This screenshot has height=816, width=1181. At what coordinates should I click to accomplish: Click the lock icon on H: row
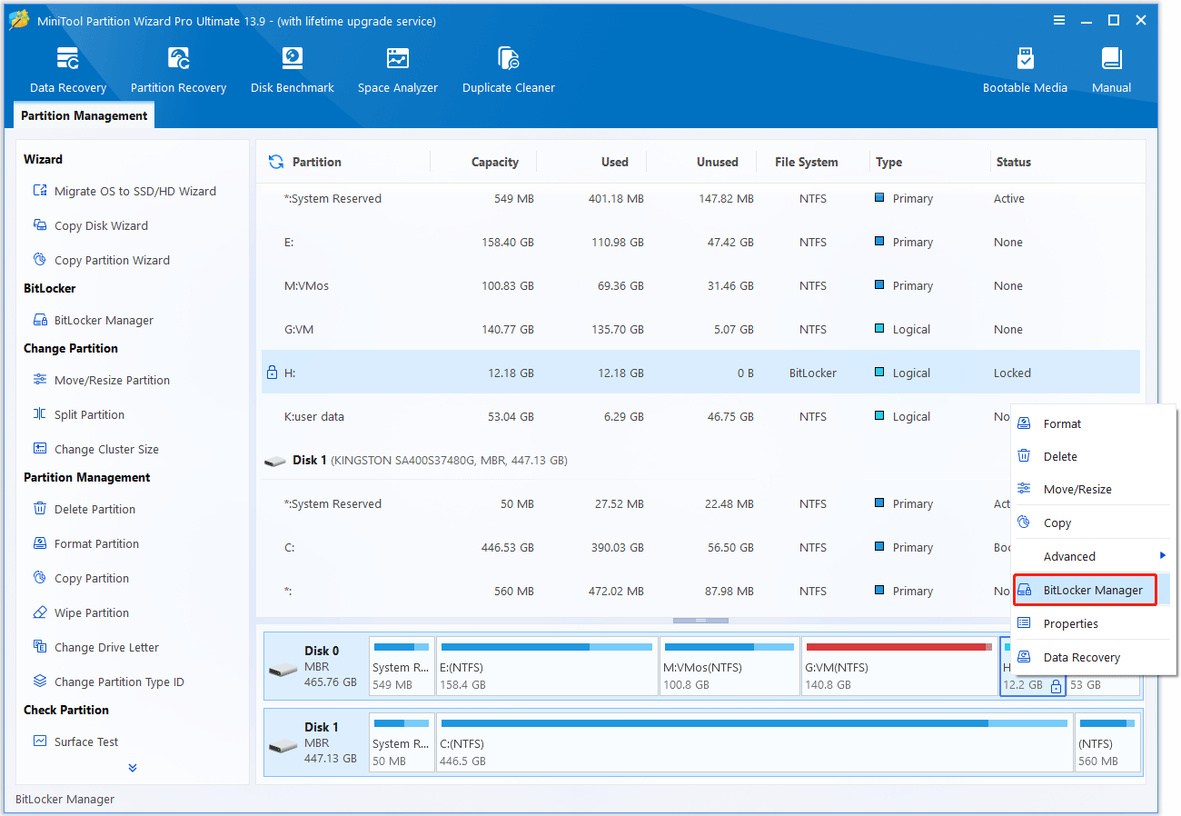click(272, 373)
